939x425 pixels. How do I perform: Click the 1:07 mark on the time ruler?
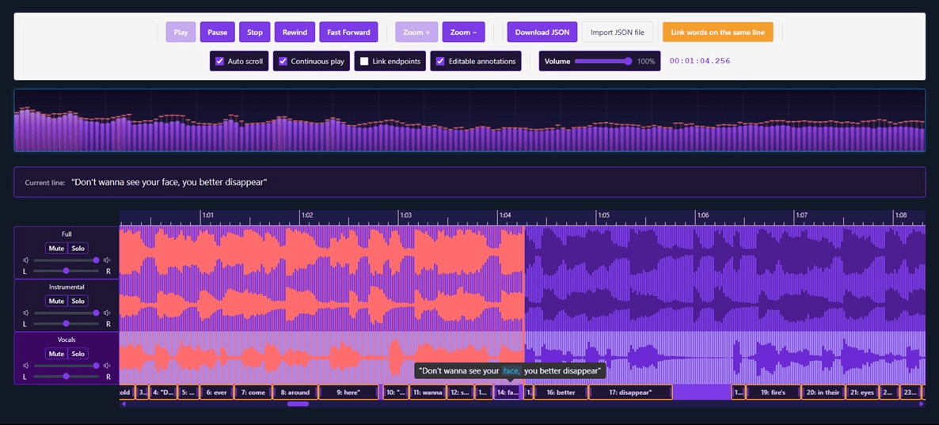[x=801, y=215]
